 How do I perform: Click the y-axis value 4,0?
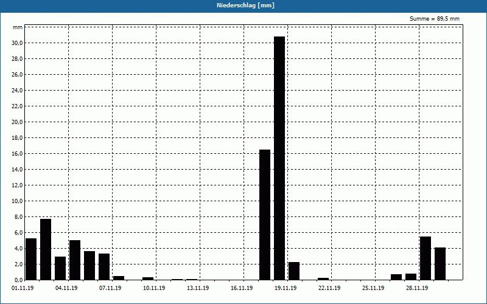(18, 249)
